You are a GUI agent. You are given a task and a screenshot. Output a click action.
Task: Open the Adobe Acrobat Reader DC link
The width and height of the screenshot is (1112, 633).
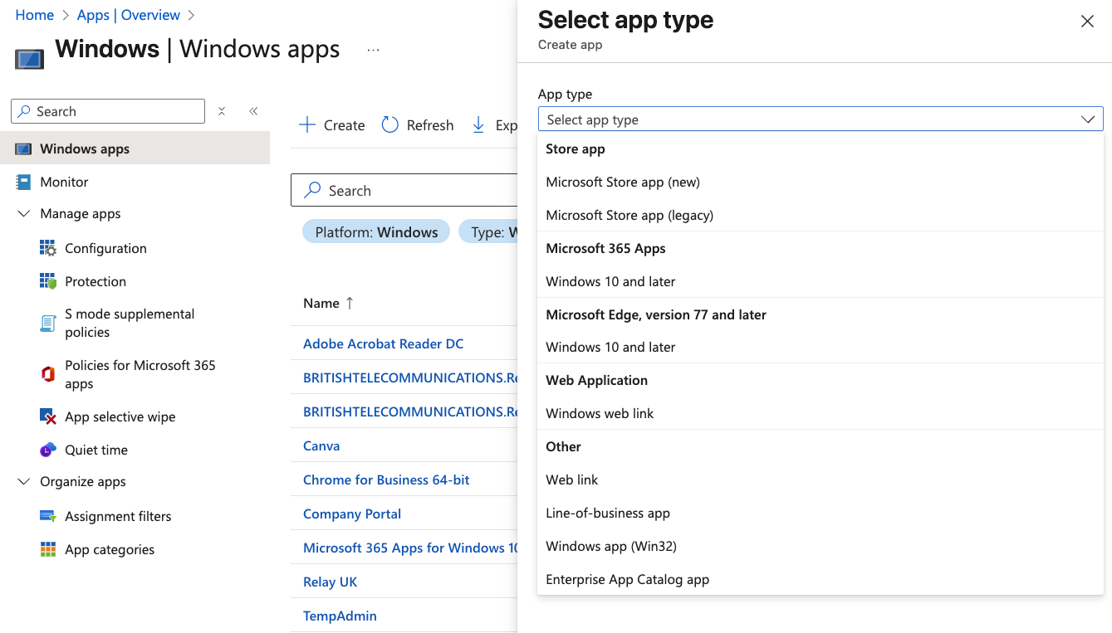coord(383,343)
